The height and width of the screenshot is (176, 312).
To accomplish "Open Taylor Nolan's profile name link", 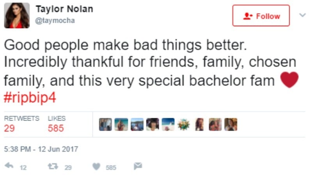I will [64, 9].
